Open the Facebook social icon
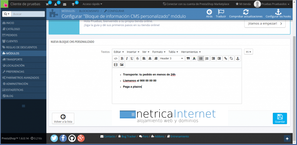 (63, 138)
